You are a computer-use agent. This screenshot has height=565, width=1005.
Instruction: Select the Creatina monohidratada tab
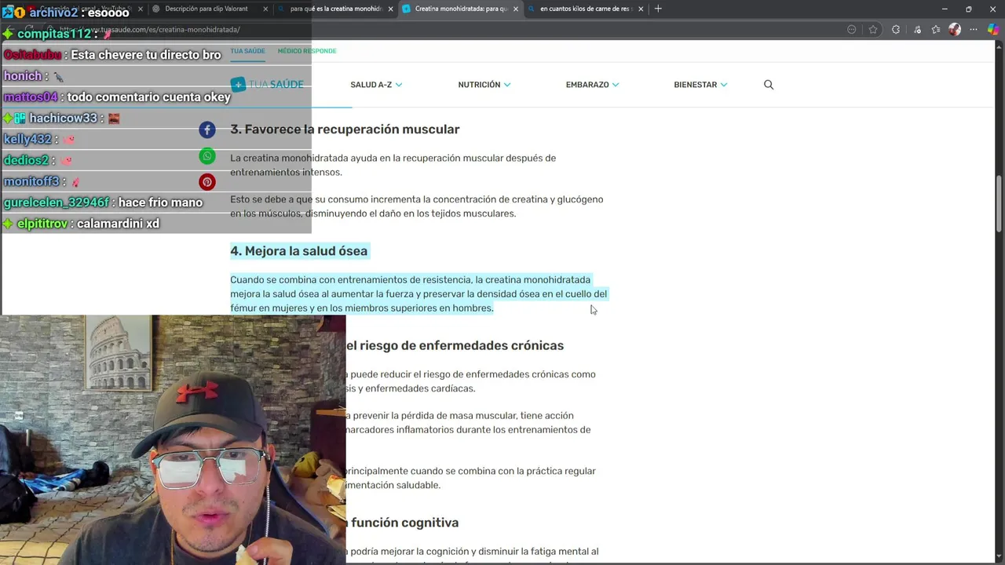460,9
